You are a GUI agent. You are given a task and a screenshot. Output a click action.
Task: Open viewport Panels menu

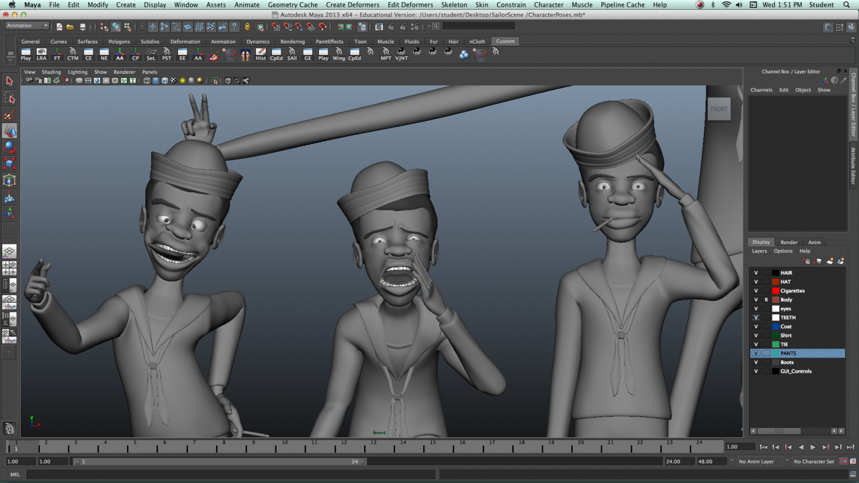tap(149, 72)
